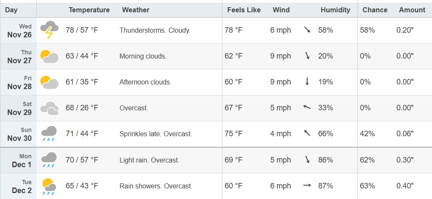Click the partly sunny icon for Thu Nov 27

49,56
